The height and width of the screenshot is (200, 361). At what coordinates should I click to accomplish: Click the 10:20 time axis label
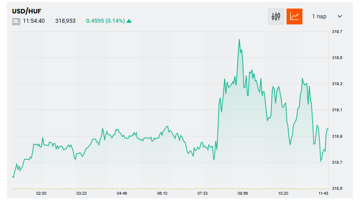coord(283,193)
